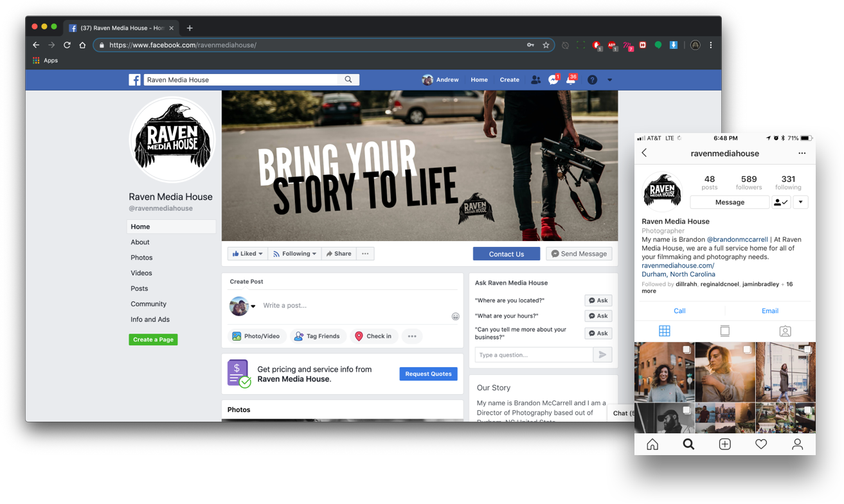Screen dimensions: 844x504
Task: Open Info and Ads in sidebar
Action: (150, 319)
